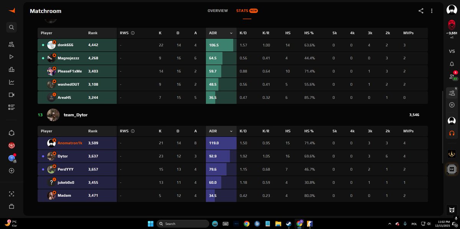The image size is (460, 229).
Task: Open jukeb0x0 player profile
Action: click(x=66, y=182)
